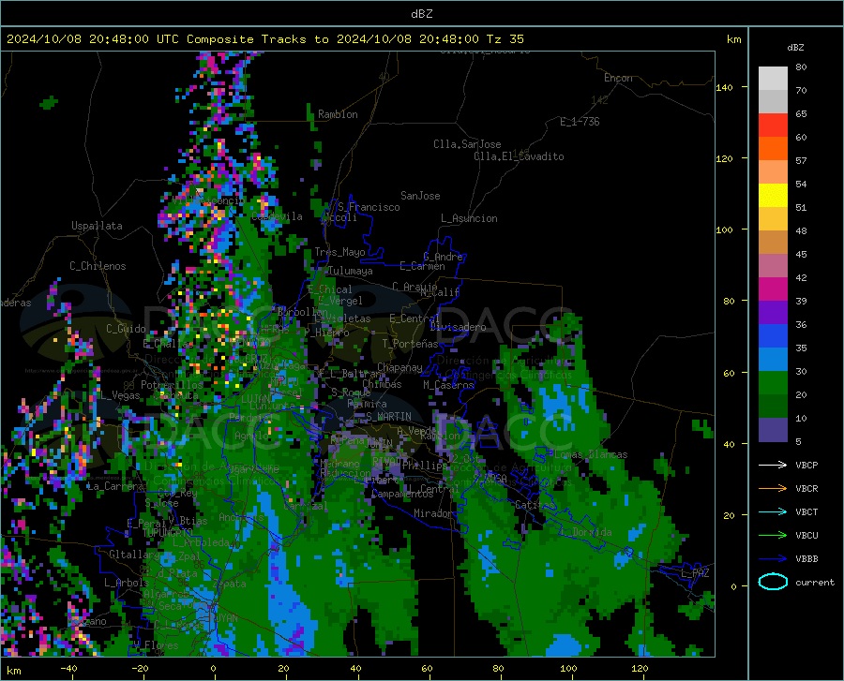Click the Lomas_Blancas map label

(591, 454)
